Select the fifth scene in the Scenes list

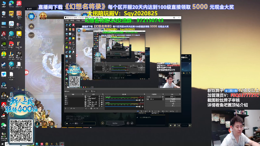click(74, 104)
